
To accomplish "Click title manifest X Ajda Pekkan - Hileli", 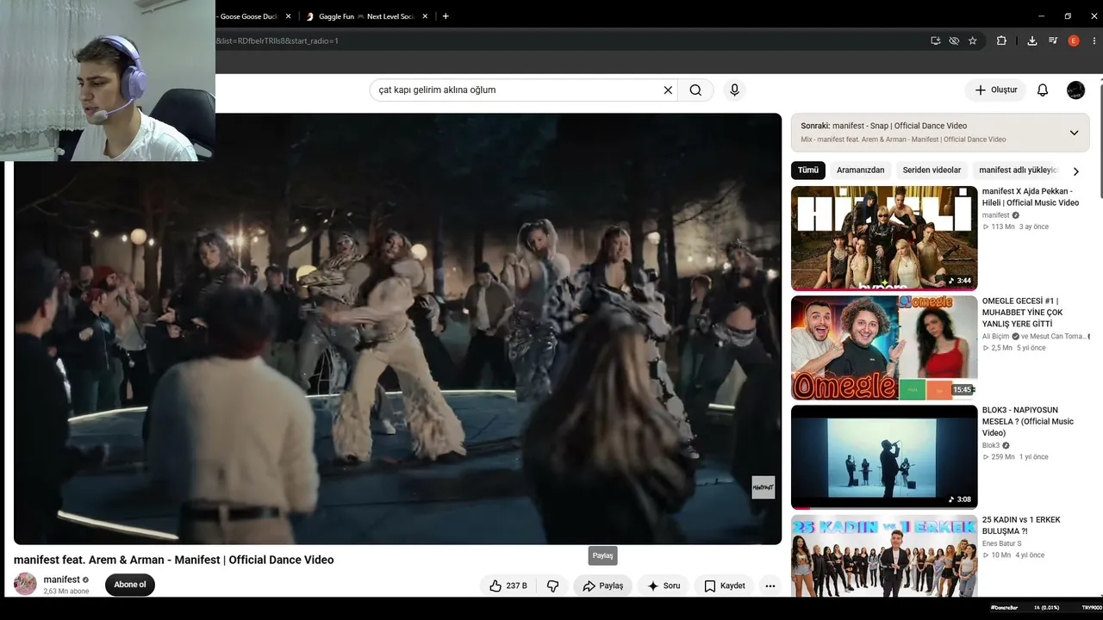I will point(1031,197).
